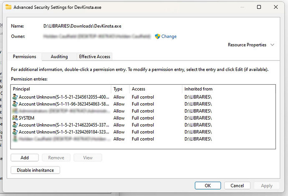Click the file path D:\LIBRARIES\Downloads\DevKinsta.exe
288x196 pixels.
[x=82, y=26]
